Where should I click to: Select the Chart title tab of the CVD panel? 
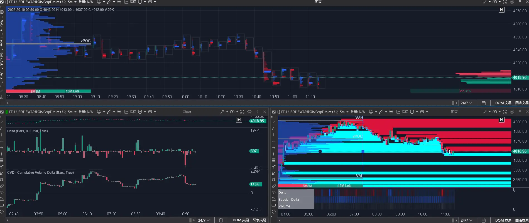pos(187,112)
